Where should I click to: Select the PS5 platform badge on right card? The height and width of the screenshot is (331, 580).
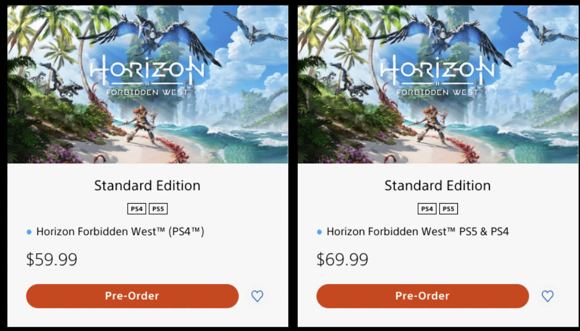449,209
